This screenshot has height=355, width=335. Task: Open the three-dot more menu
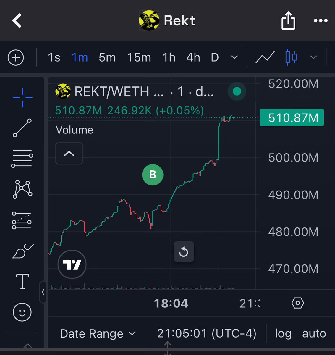321,21
